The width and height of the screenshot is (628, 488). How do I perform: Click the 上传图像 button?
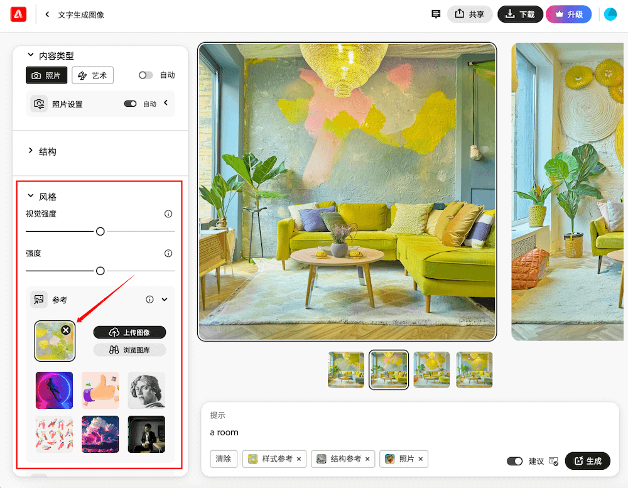[130, 332]
